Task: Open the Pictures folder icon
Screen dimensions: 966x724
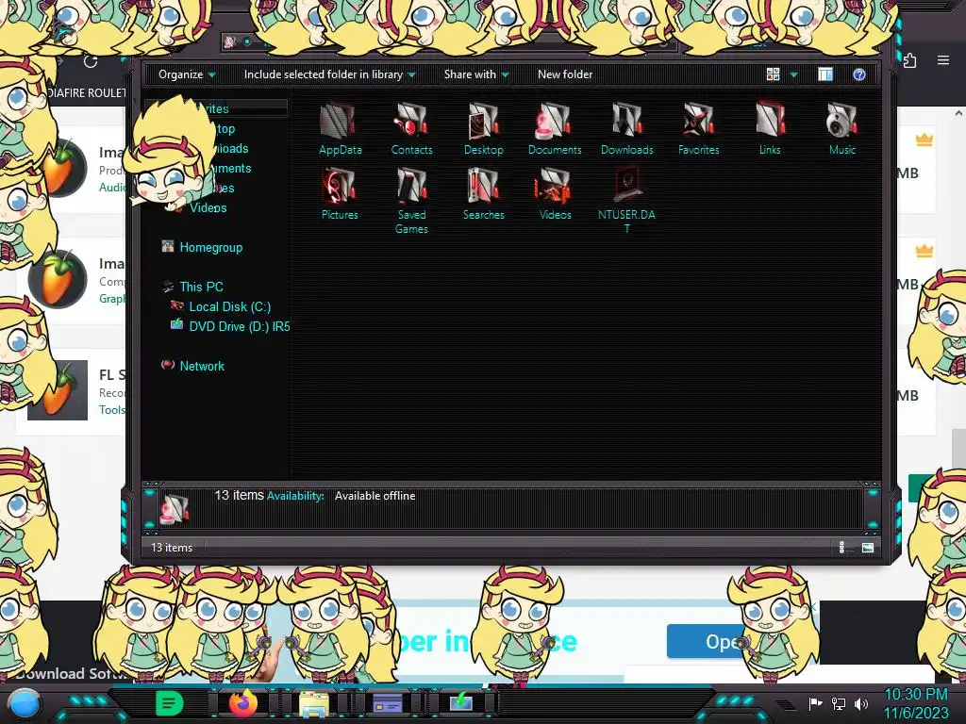Action: click(340, 186)
